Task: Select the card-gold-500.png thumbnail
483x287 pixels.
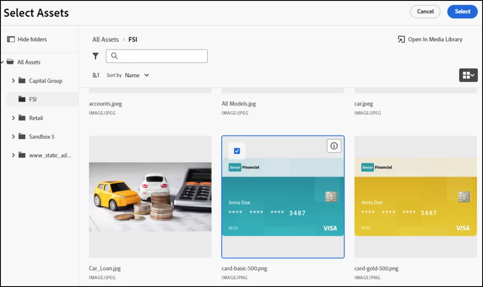Action: coord(416,196)
